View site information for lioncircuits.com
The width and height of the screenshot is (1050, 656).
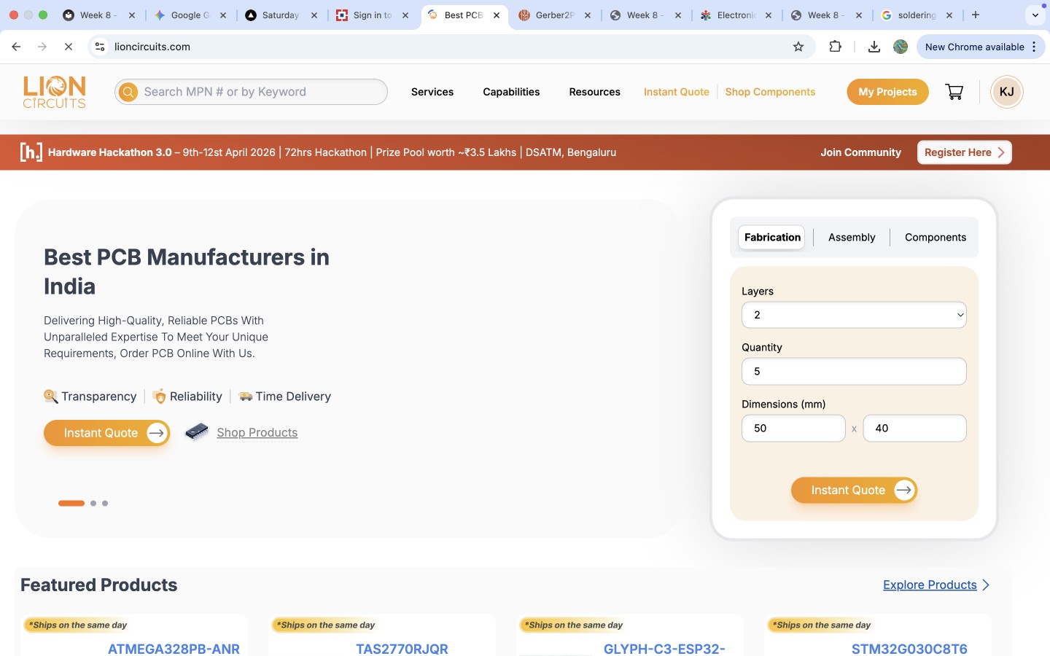[100, 47]
